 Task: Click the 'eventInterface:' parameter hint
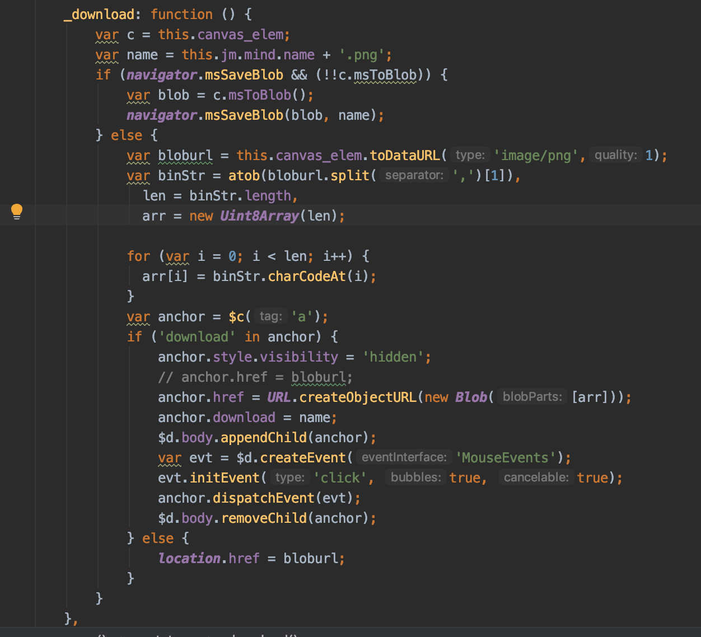(404, 457)
